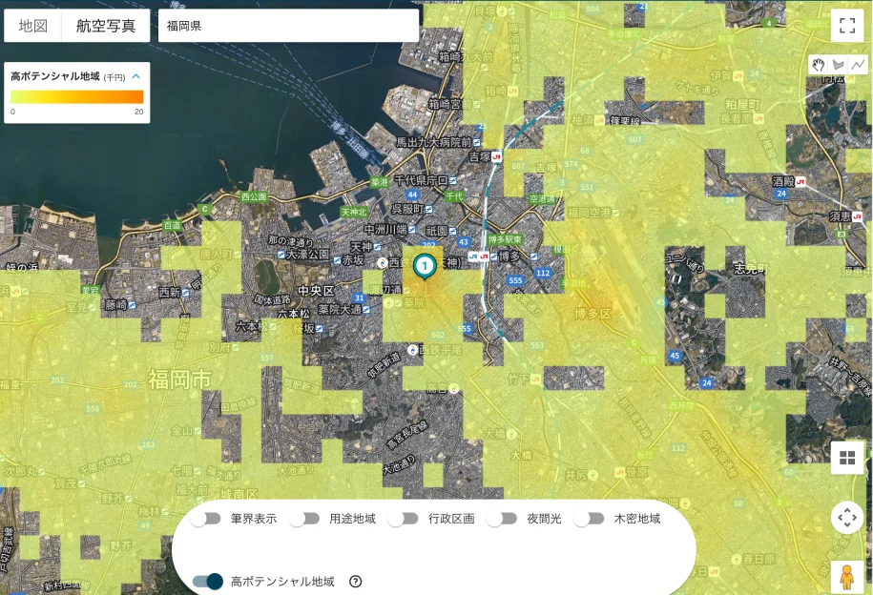Open help for 高ポテンシャル地域

coord(356,582)
